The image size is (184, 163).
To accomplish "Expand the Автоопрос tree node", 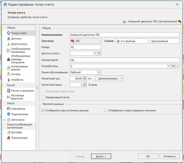I will tap(5, 120).
